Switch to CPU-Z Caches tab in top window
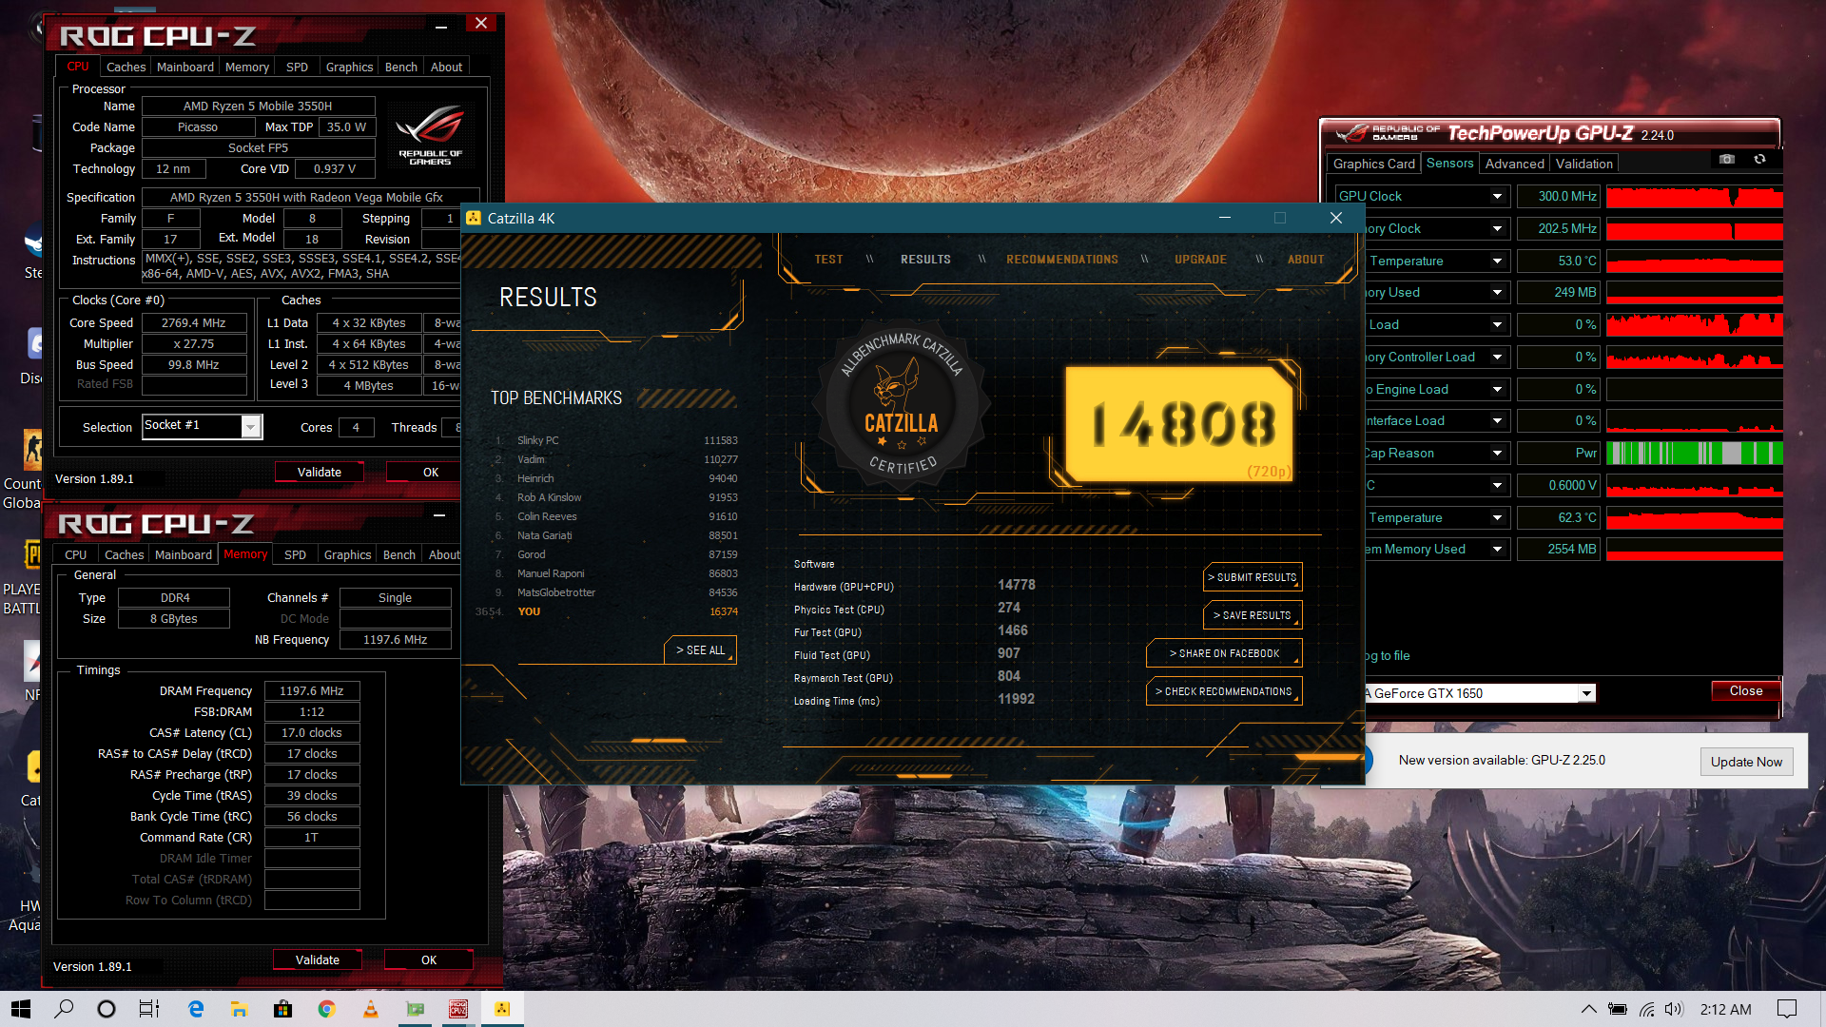Screen dimensions: 1826x1027 (x=126, y=67)
